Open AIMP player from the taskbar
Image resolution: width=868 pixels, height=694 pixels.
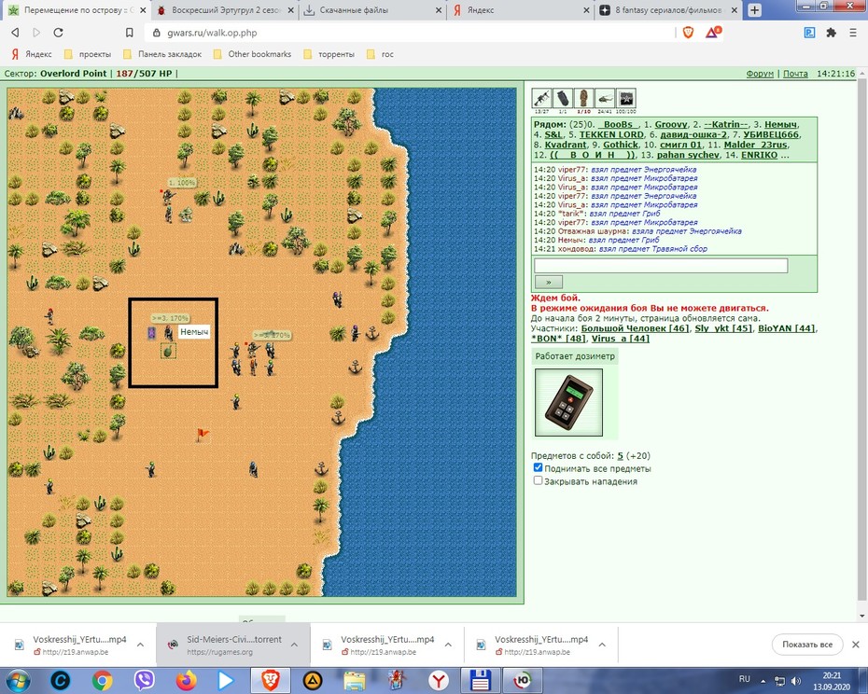click(313, 680)
